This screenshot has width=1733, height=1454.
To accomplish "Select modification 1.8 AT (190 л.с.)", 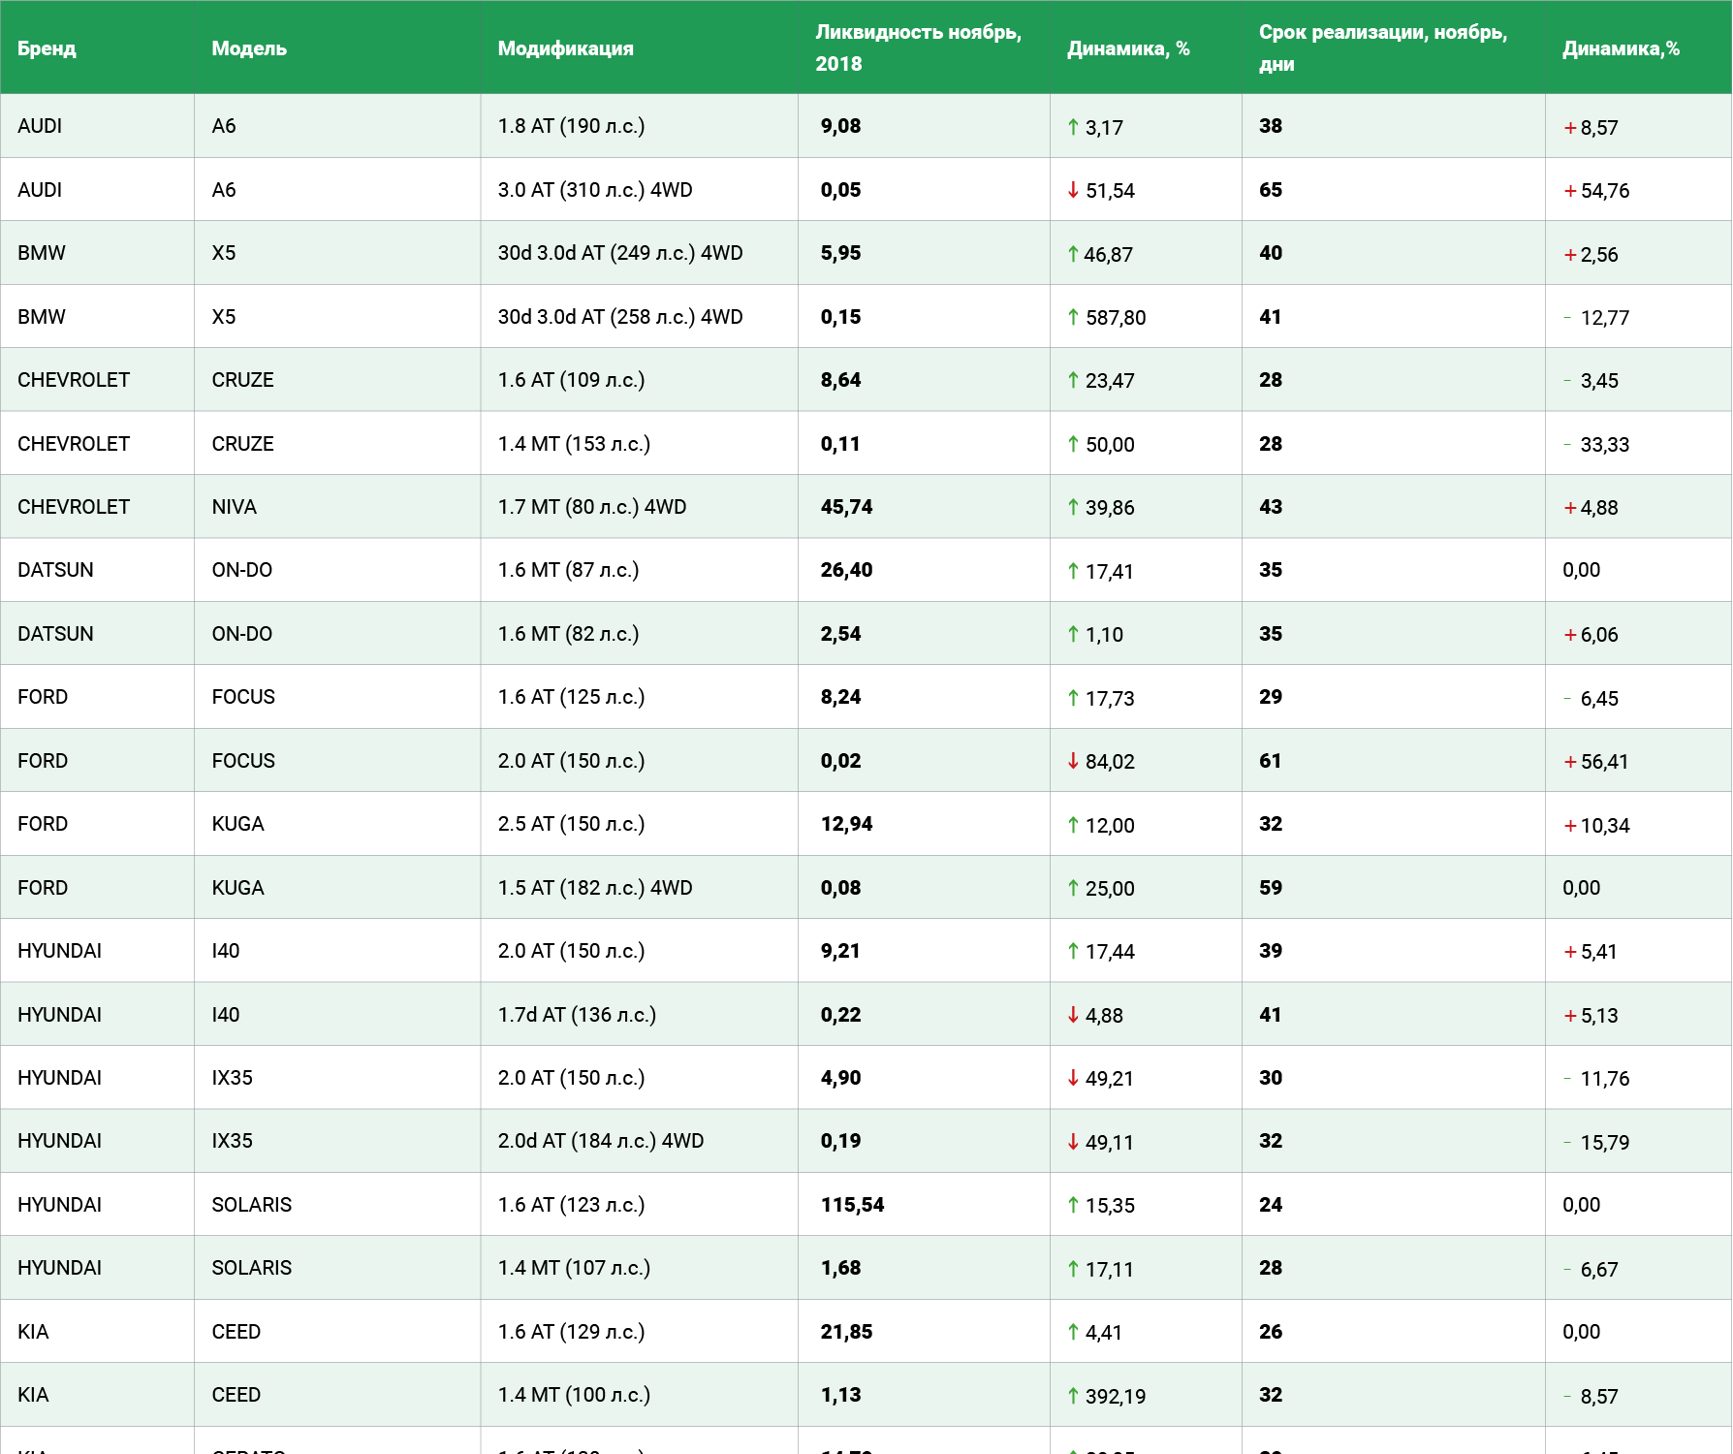I will [571, 126].
